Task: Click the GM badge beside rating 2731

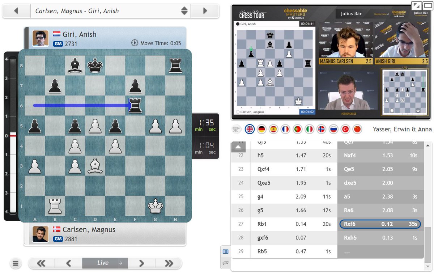Action: point(58,44)
